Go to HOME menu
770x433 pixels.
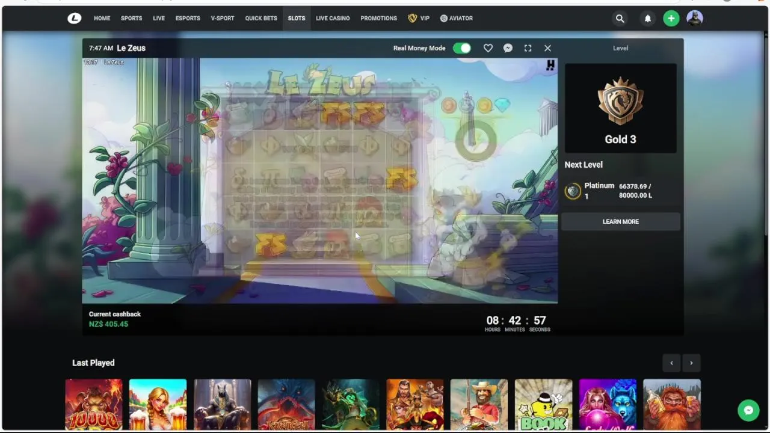coord(102,19)
